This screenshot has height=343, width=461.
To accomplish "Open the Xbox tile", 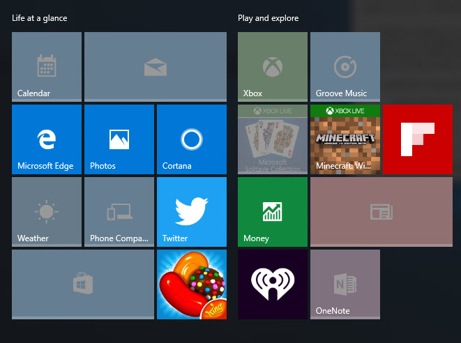I will [273, 67].
